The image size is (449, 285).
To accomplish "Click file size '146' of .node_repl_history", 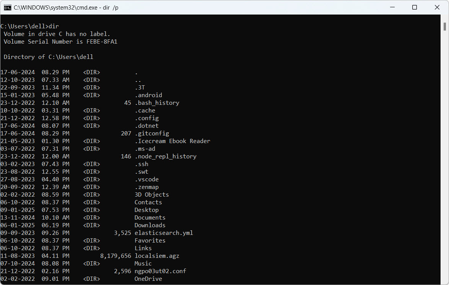I will tap(126, 156).
